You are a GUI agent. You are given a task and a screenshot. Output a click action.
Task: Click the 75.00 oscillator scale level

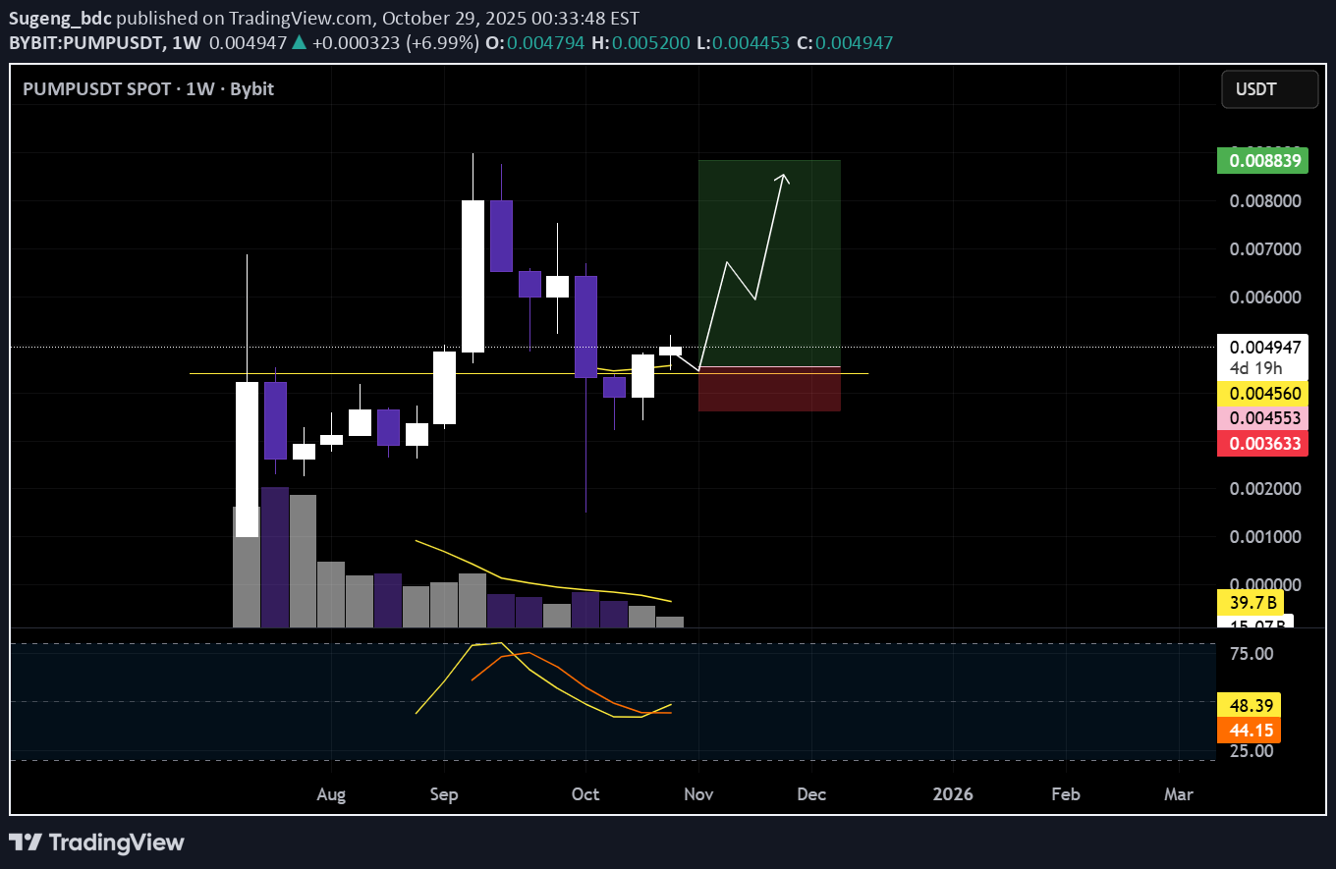pyautogui.click(x=1249, y=654)
